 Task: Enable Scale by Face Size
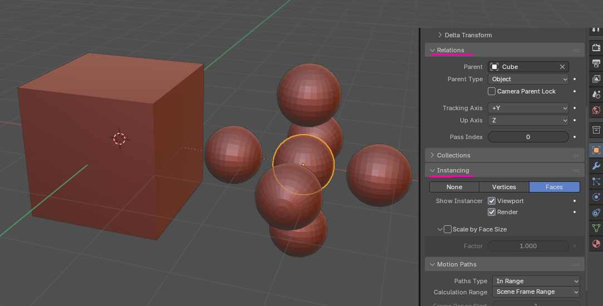(x=448, y=229)
